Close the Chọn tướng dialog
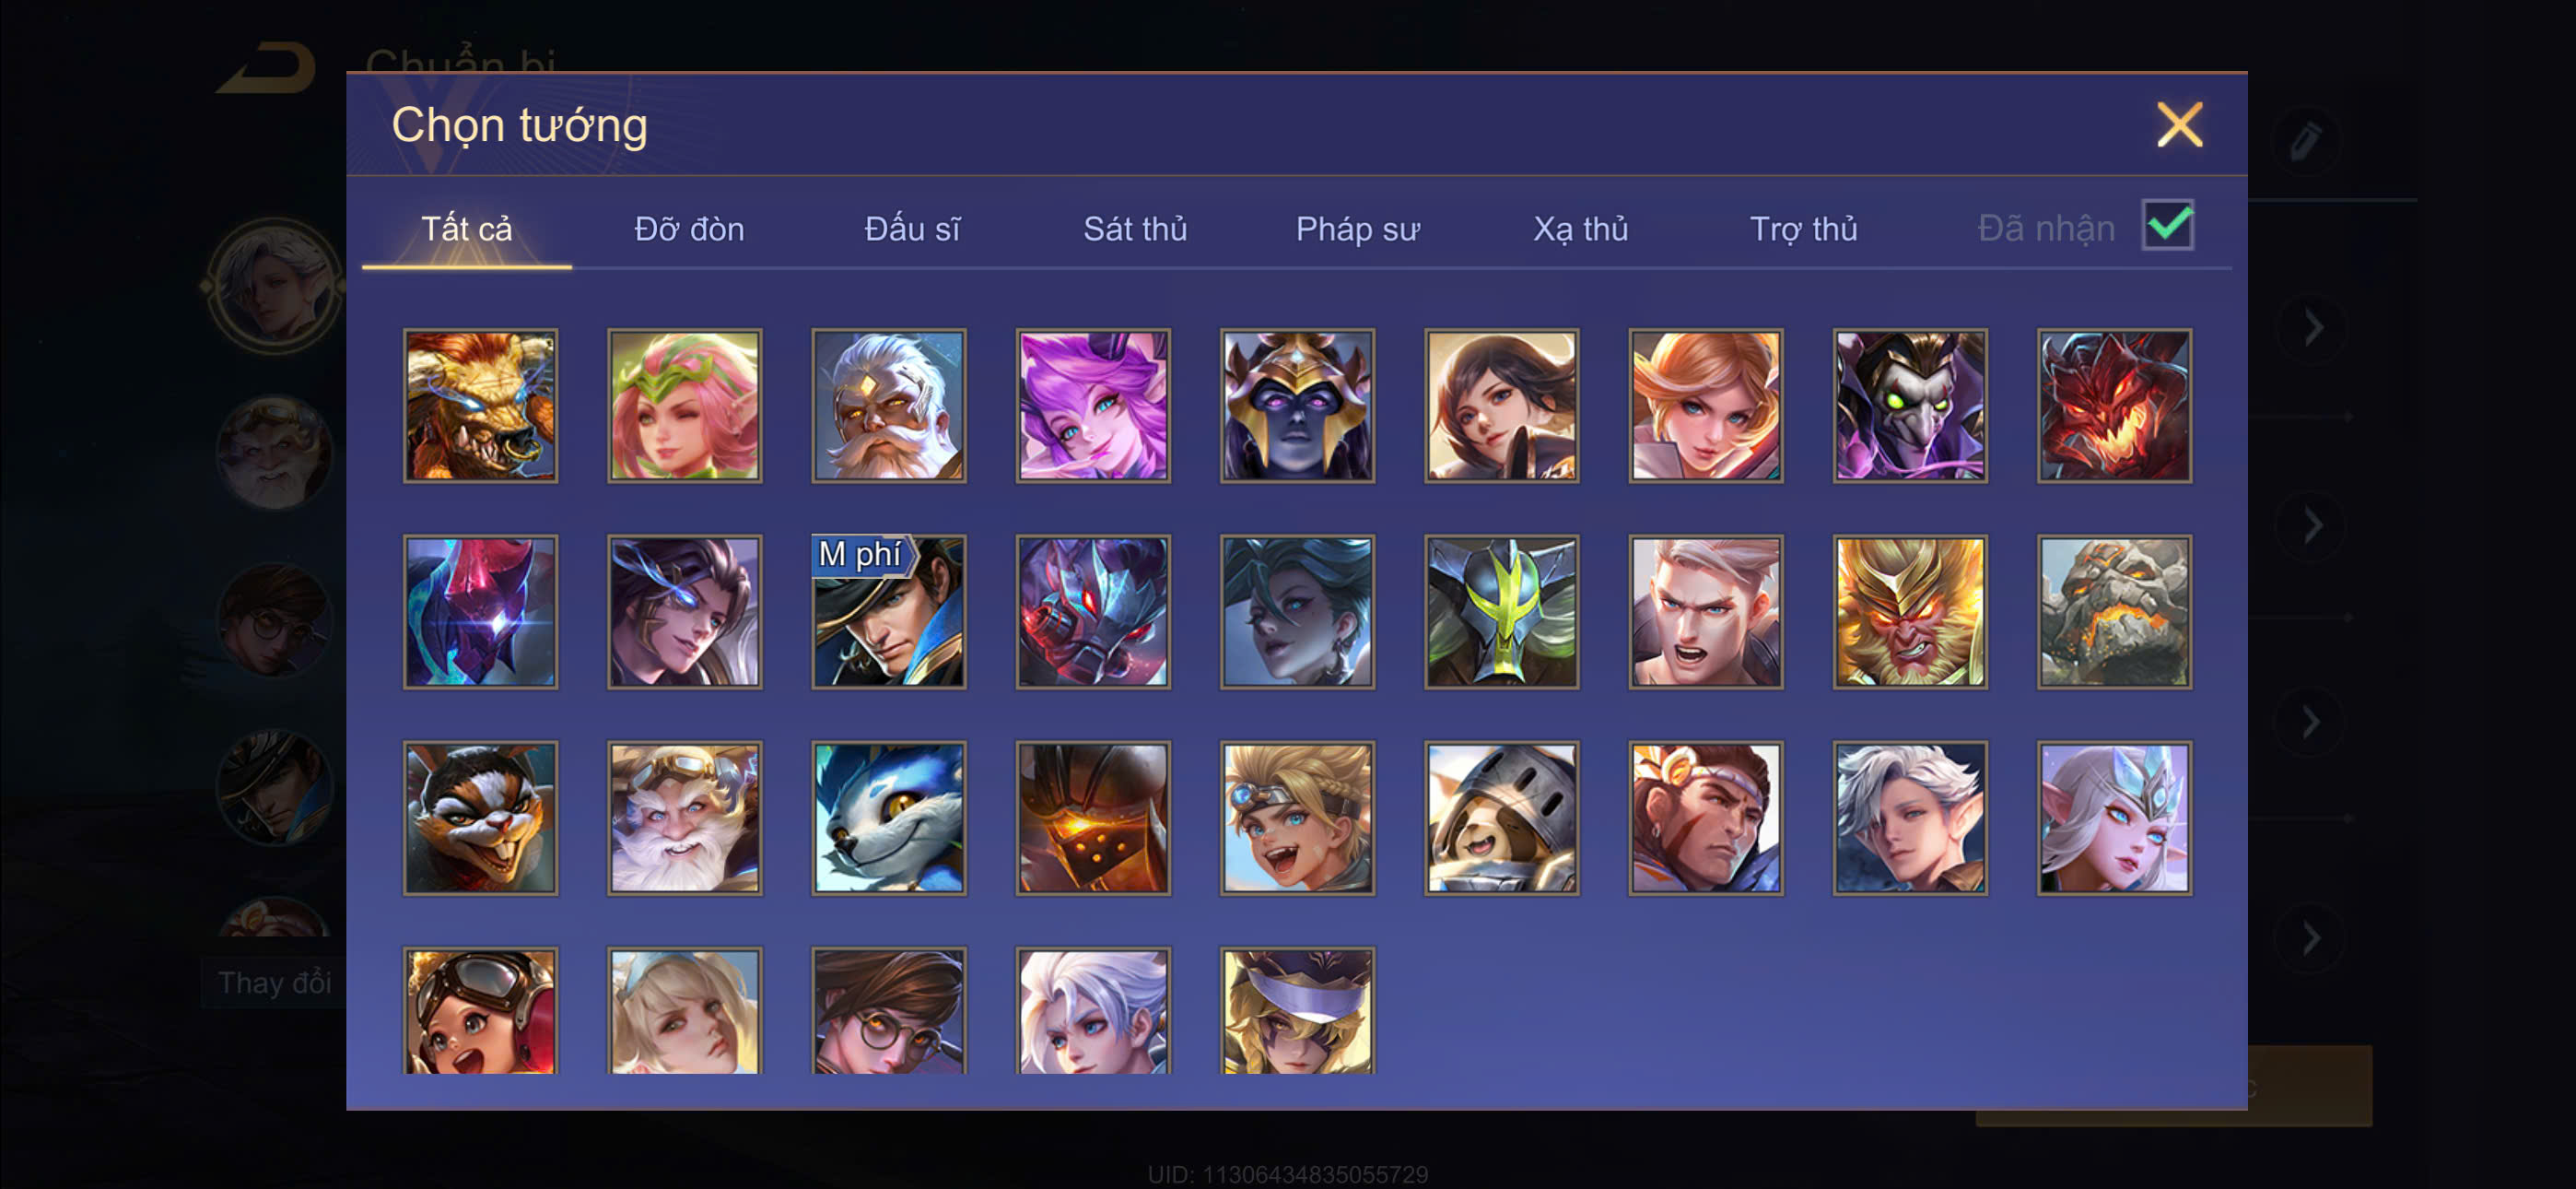 [2179, 125]
